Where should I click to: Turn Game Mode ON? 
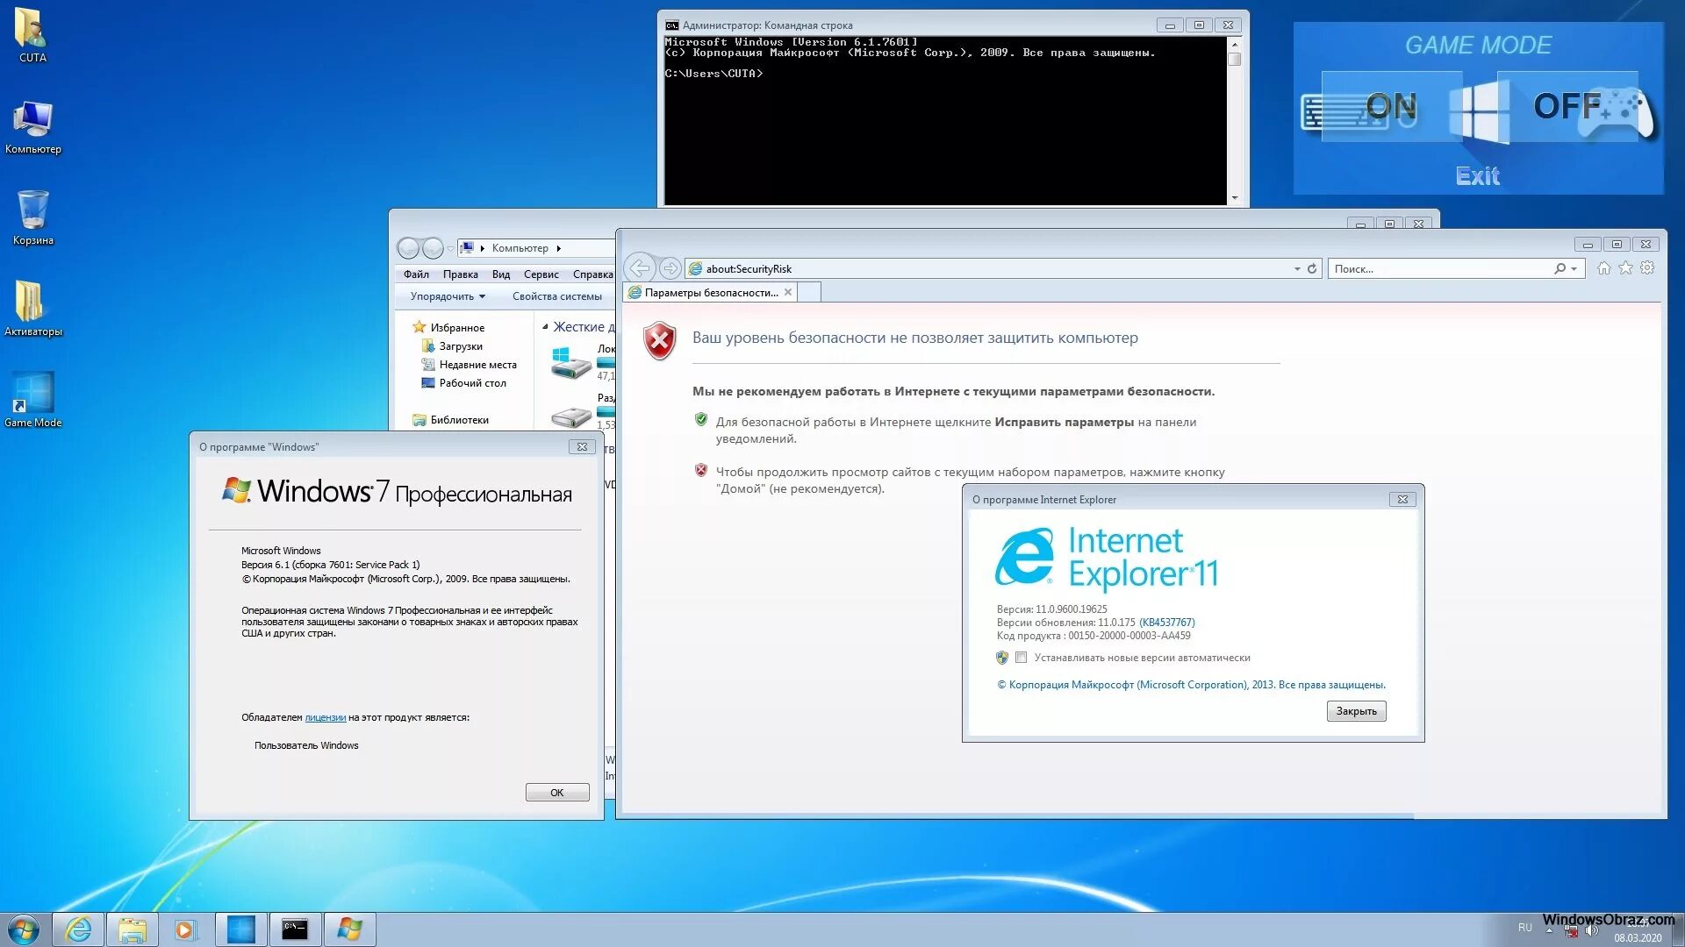(x=1391, y=107)
